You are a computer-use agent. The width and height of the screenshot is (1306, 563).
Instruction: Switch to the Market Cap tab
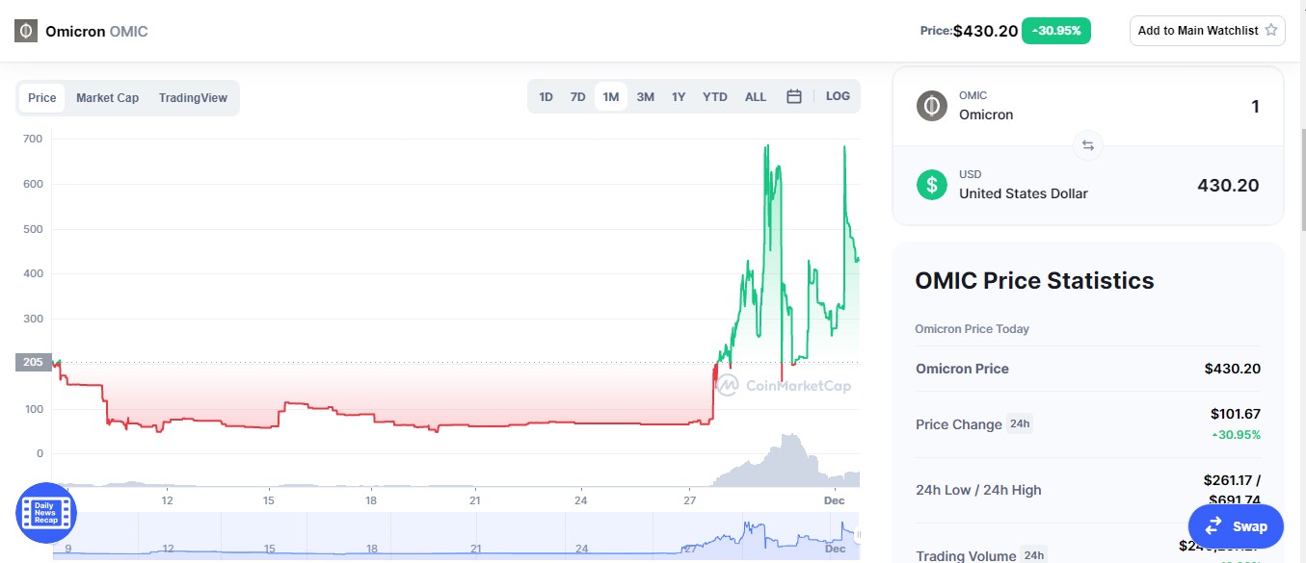[108, 98]
